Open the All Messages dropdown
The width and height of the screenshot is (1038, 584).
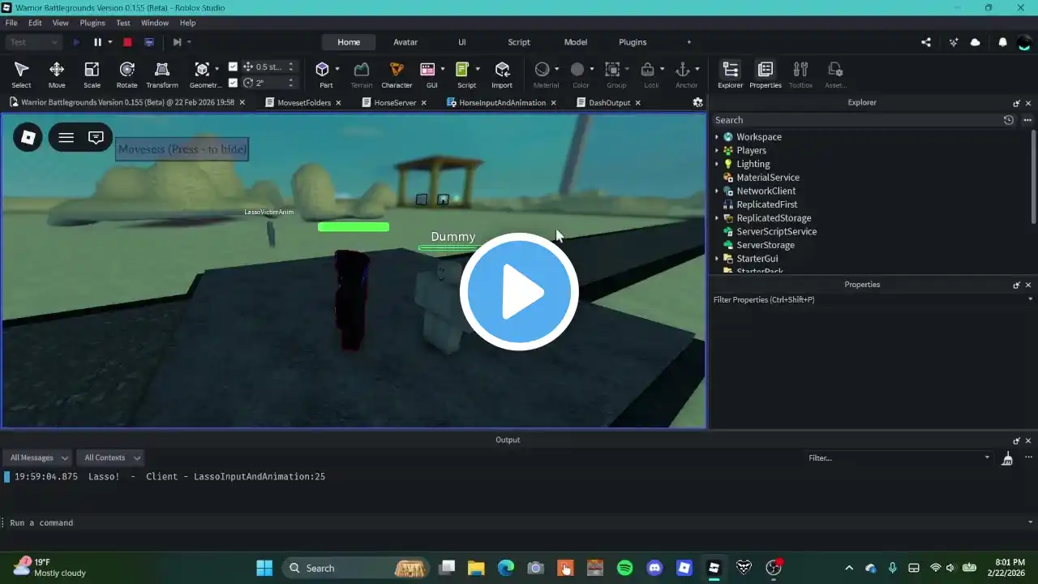(39, 457)
